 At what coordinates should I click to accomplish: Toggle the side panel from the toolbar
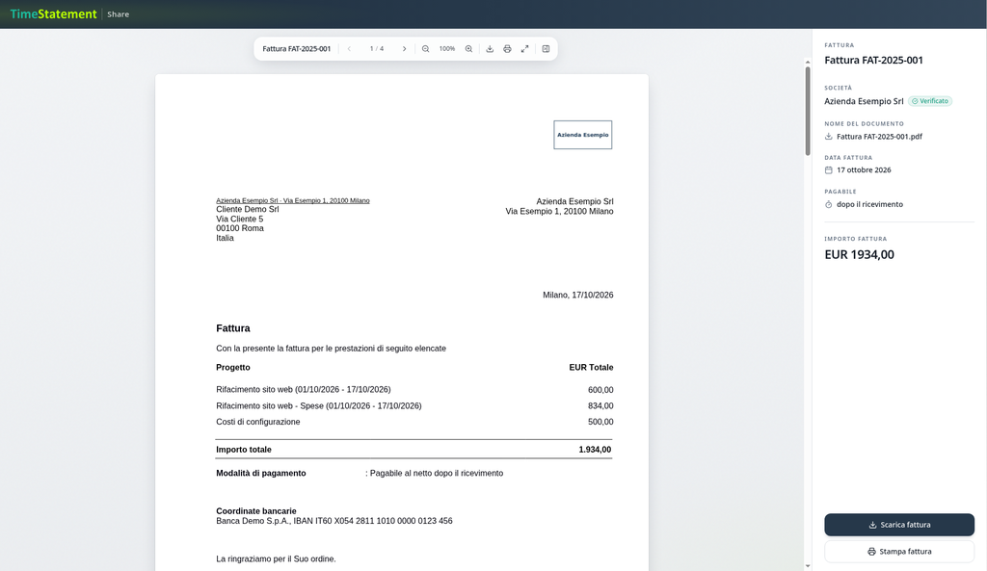click(x=546, y=49)
